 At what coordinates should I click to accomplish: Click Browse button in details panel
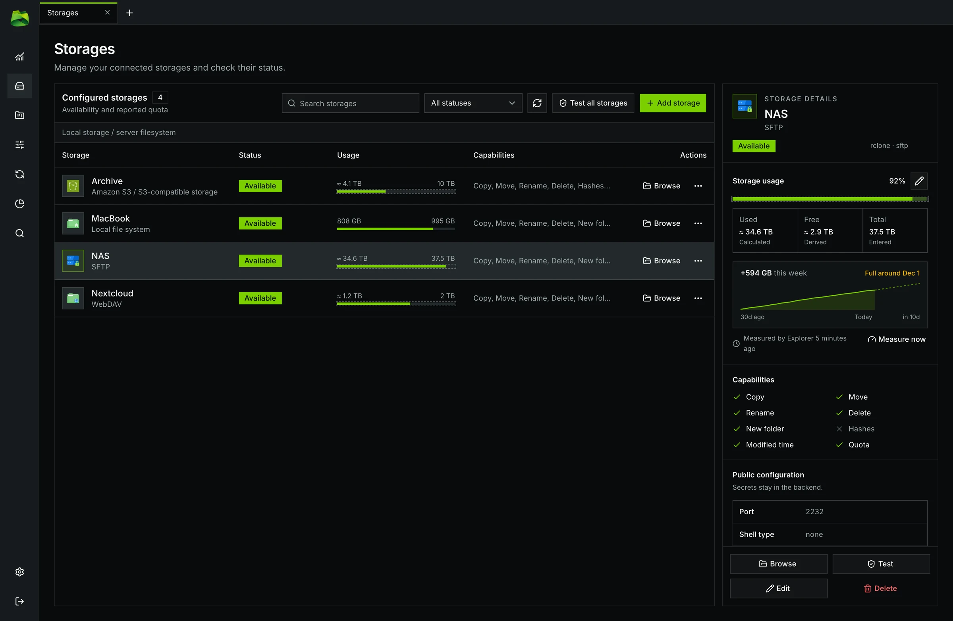click(x=778, y=564)
